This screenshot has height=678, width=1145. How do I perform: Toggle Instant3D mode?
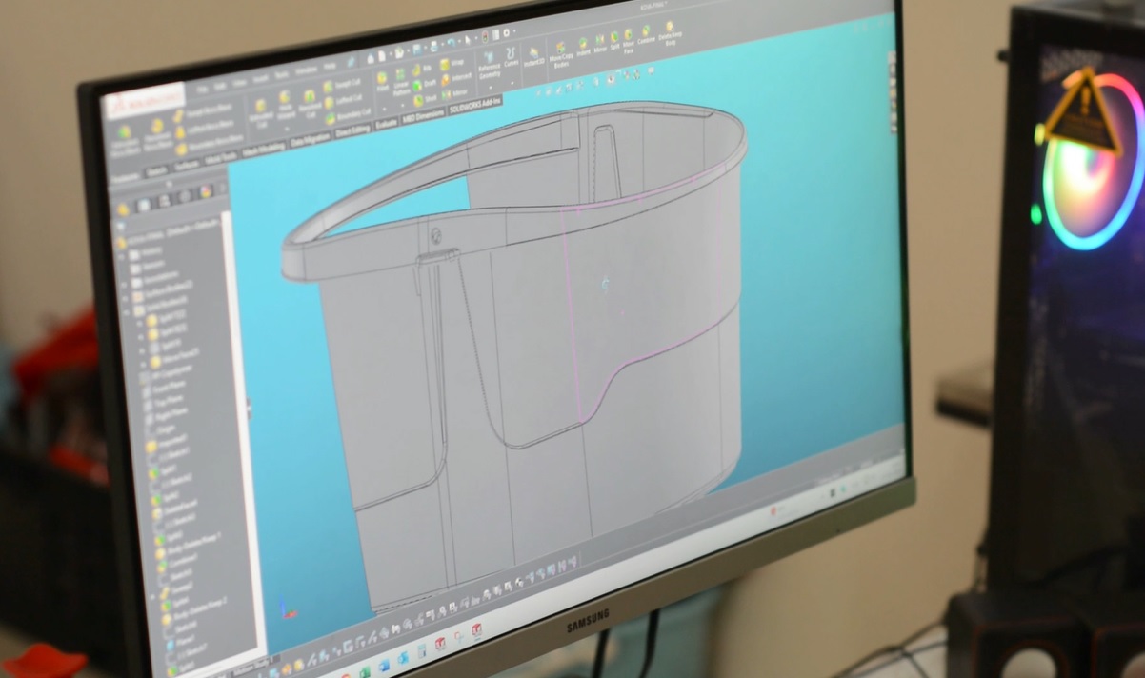[x=533, y=55]
